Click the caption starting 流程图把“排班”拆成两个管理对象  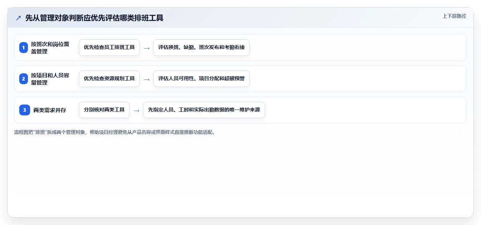[x=115, y=132]
